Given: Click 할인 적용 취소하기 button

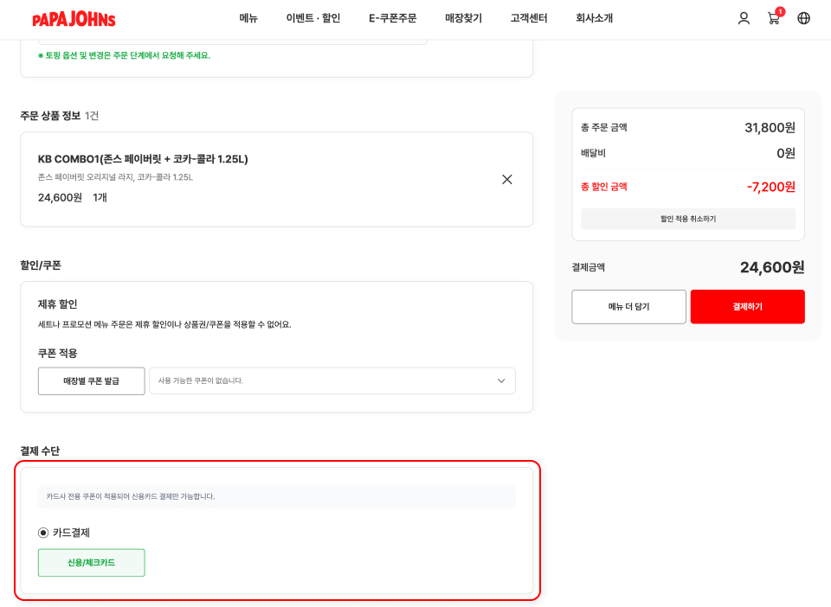Looking at the screenshot, I should click(687, 219).
